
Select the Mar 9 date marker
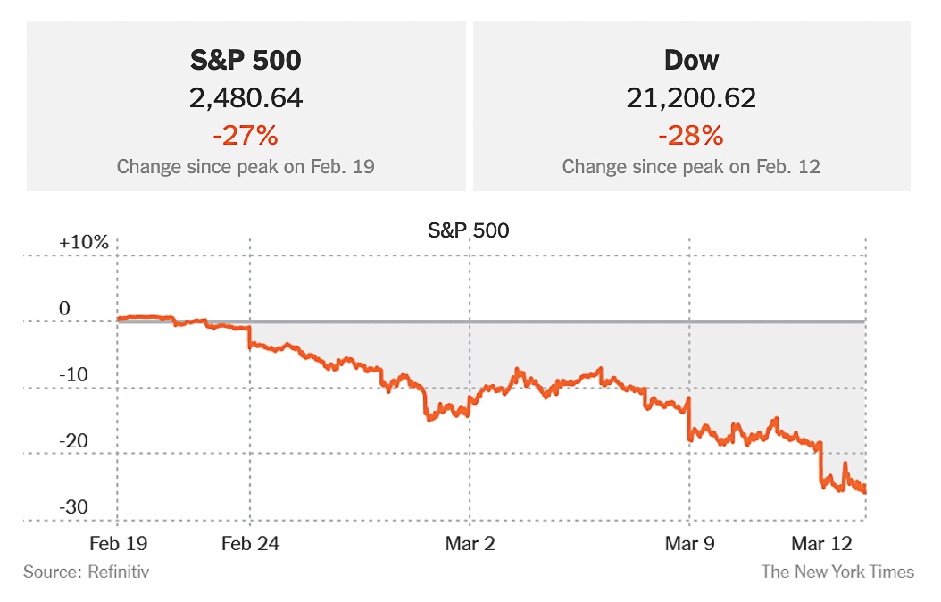(x=689, y=542)
